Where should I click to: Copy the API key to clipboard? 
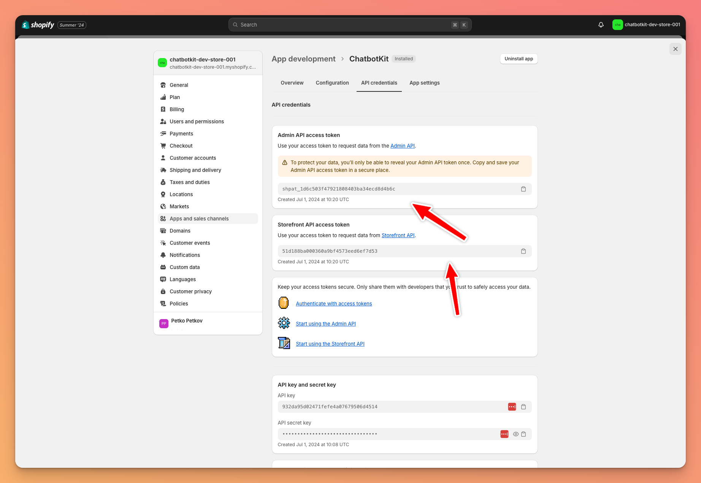click(523, 407)
